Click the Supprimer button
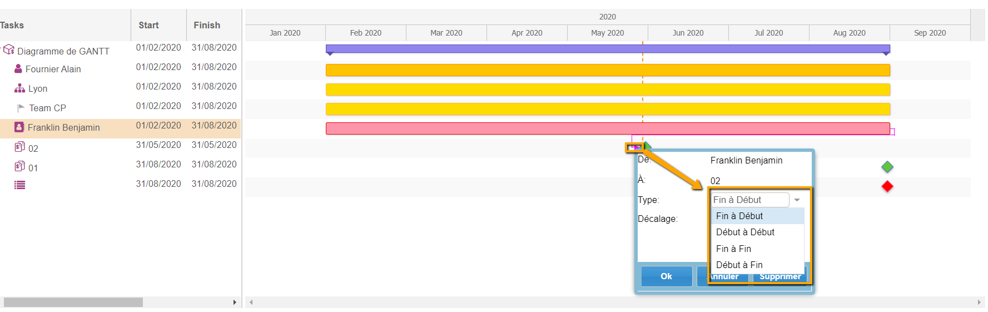The image size is (988, 312). click(x=780, y=277)
